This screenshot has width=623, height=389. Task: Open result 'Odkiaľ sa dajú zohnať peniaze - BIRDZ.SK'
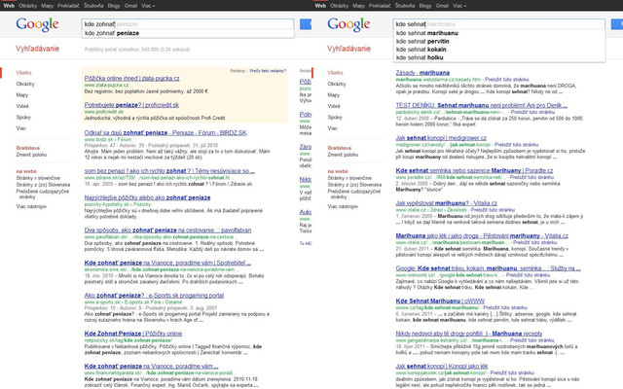coord(165,133)
